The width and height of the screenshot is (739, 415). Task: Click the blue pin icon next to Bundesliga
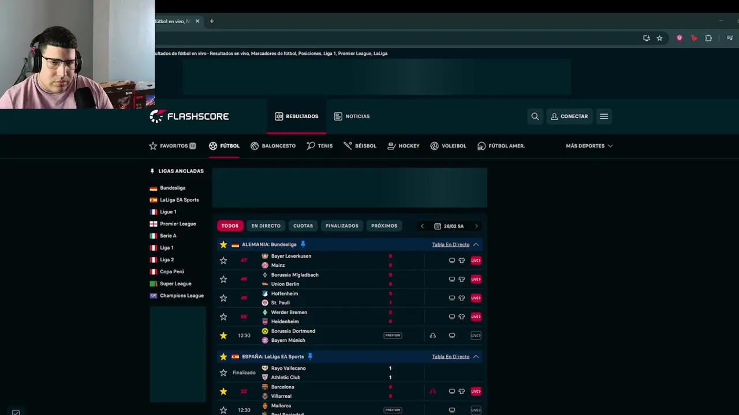coord(303,244)
